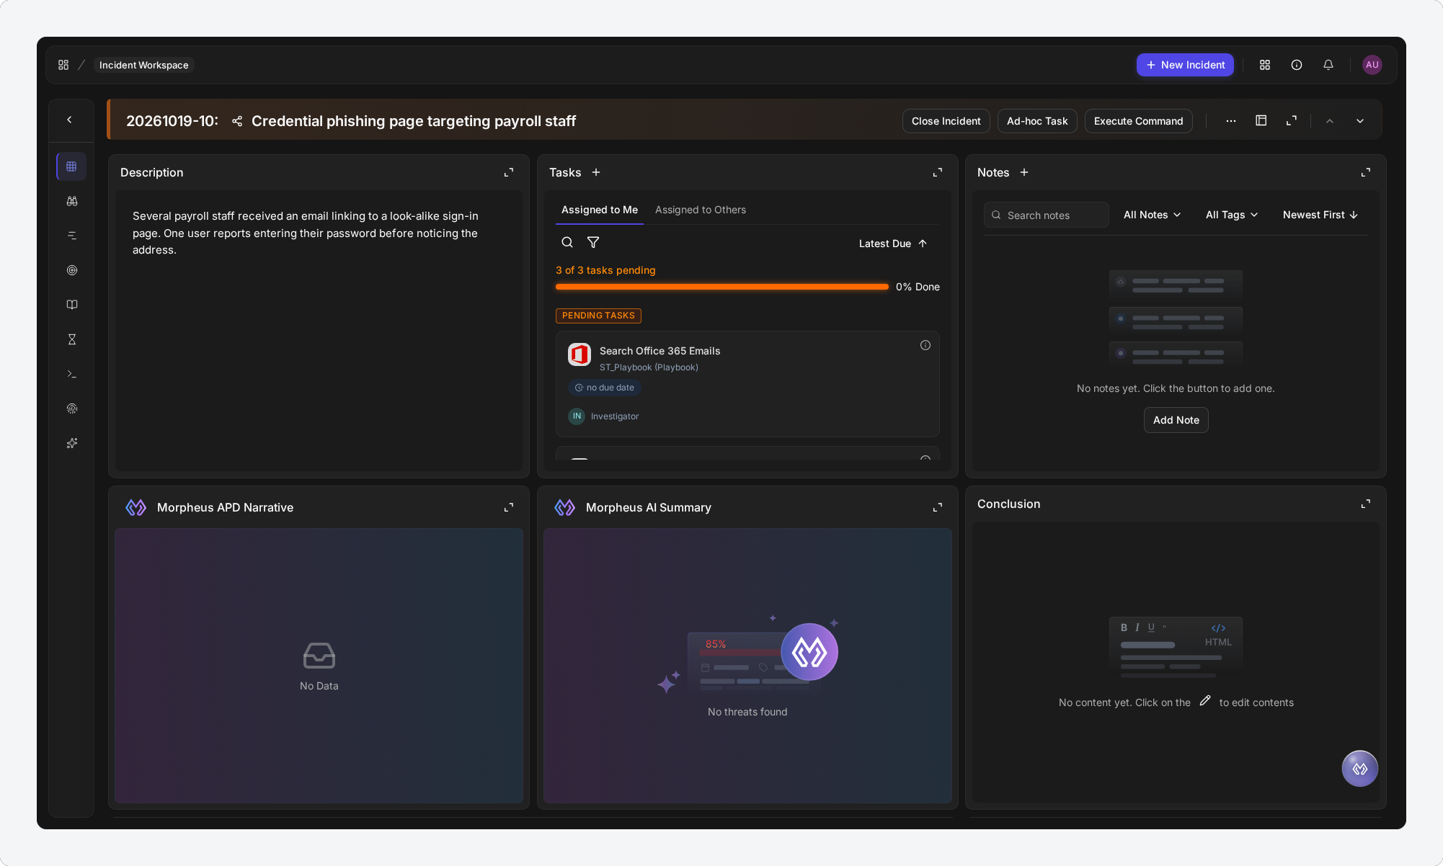The height and width of the screenshot is (866, 1443).
Task: Select the grid overview icon in sidebar
Action: [71, 166]
